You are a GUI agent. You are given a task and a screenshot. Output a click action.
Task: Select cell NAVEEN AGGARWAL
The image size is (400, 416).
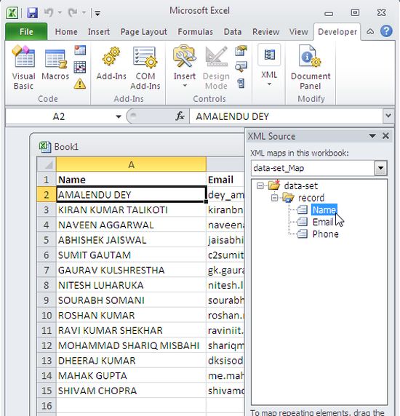pos(131,225)
